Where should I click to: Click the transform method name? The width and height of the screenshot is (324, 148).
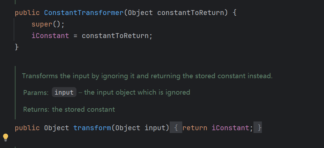point(92,128)
